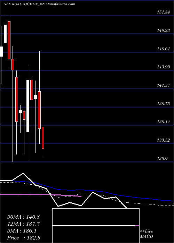Viewport: 174px width, 243px height.
Task: Click the Price : 132.8 readout
Action: (x=24, y=238)
